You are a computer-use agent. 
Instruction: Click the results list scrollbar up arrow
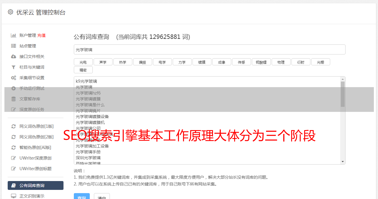click(x=343, y=79)
